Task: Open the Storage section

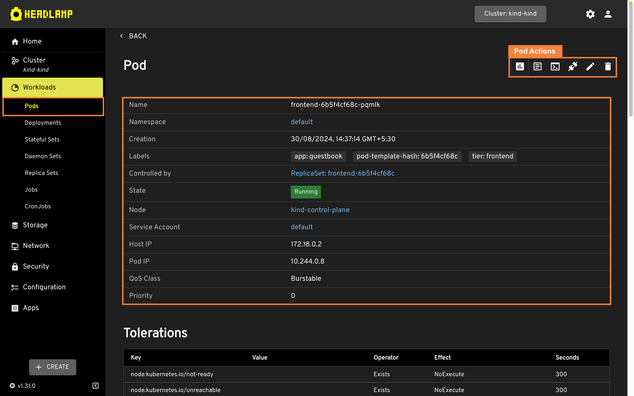Action: (x=53, y=225)
